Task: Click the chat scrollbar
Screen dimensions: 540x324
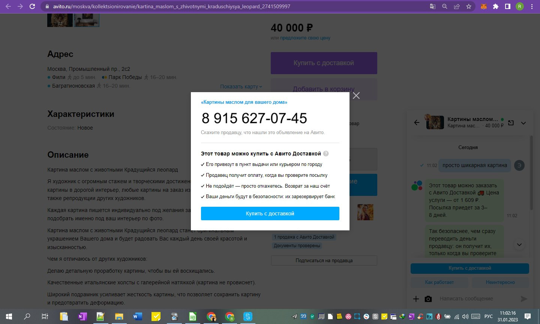Action: [x=531, y=173]
